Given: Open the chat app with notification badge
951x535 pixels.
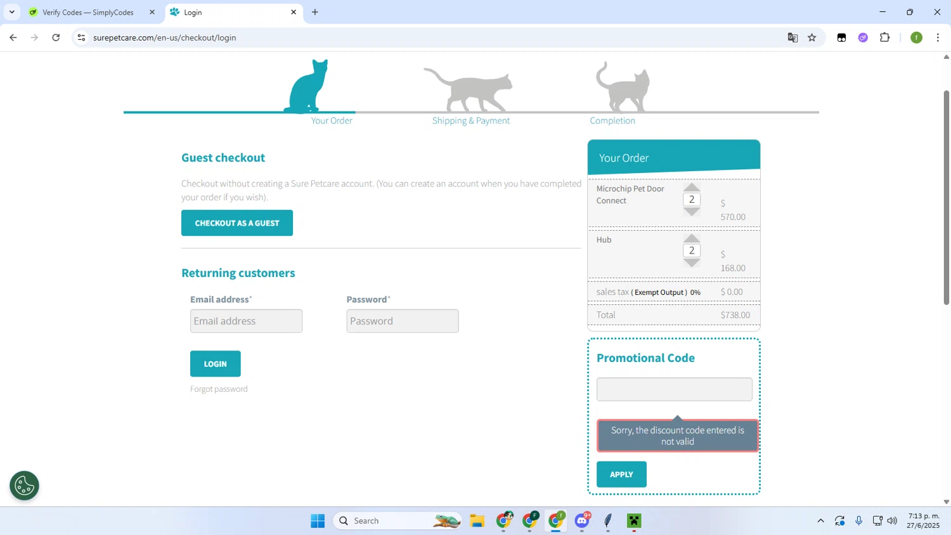Looking at the screenshot, I should (x=582, y=521).
